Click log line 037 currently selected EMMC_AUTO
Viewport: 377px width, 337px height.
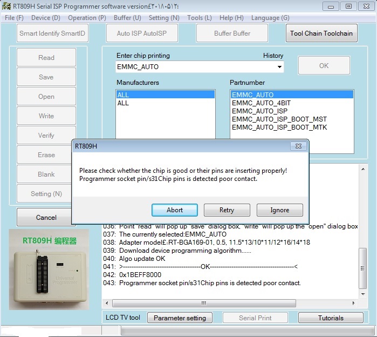click(x=164, y=234)
